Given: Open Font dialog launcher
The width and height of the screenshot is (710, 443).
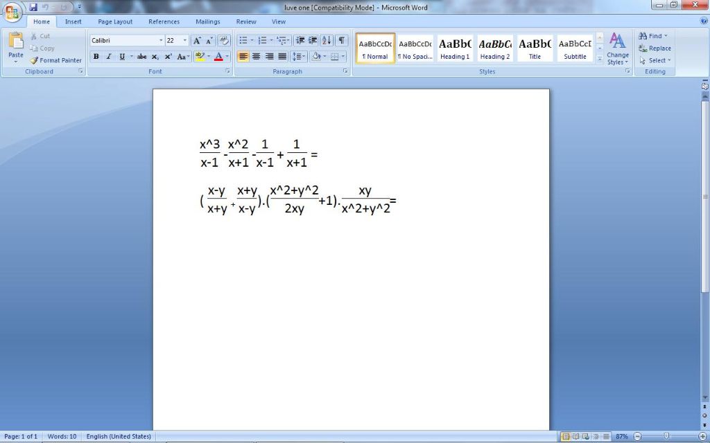Looking at the screenshot, I should tap(227, 71).
